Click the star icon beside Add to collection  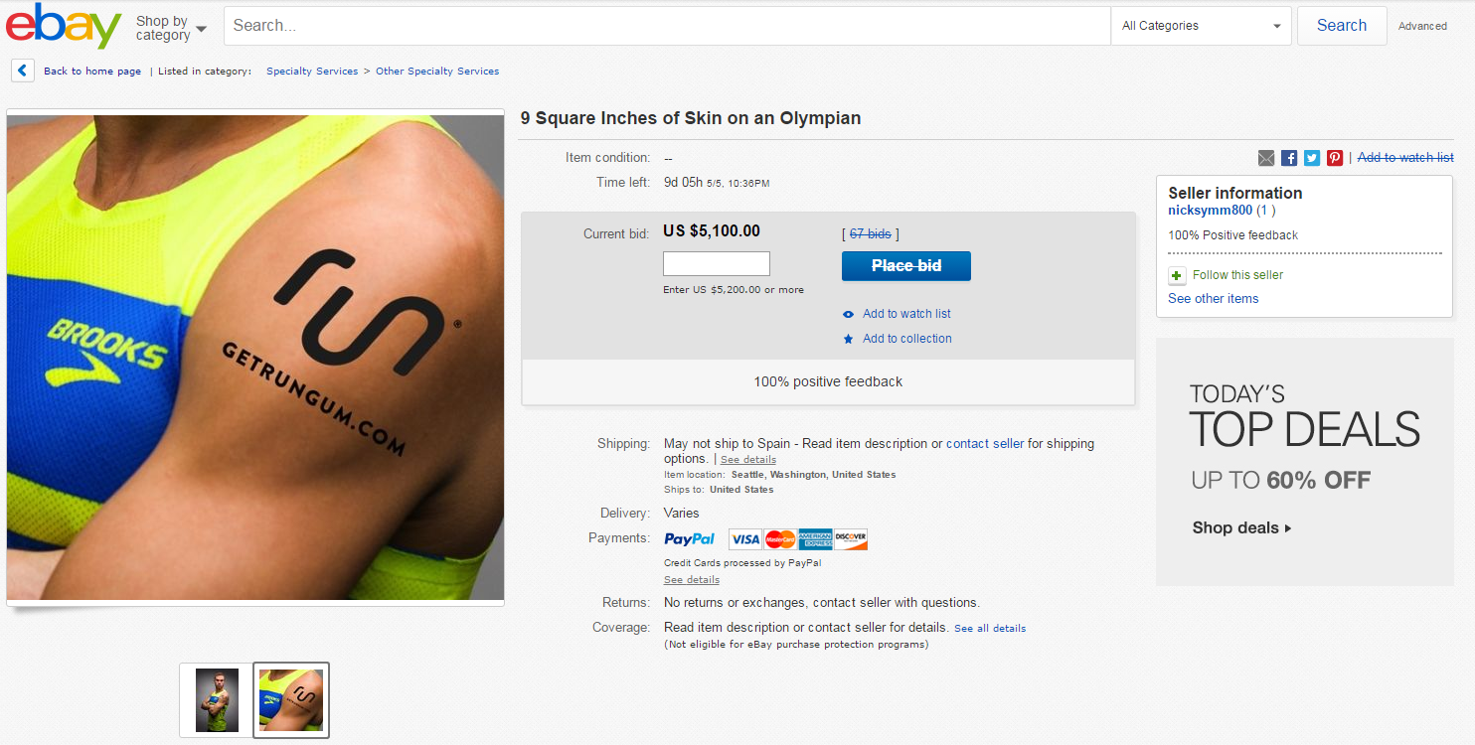(848, 339)
